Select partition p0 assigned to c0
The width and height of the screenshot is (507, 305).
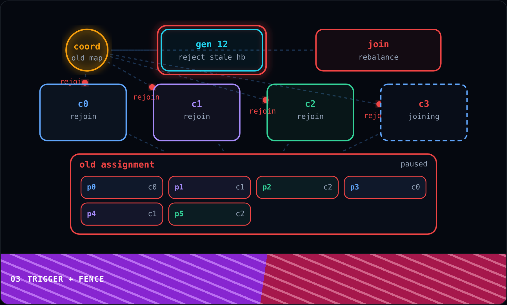[x=122, y=187]
